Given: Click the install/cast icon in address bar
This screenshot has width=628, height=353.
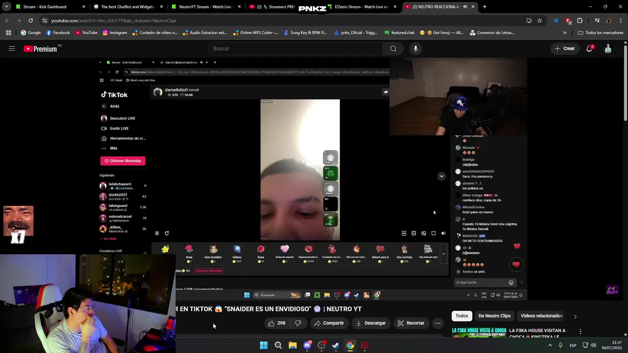Looking at the screenshot, I should (x=529, y=21).
